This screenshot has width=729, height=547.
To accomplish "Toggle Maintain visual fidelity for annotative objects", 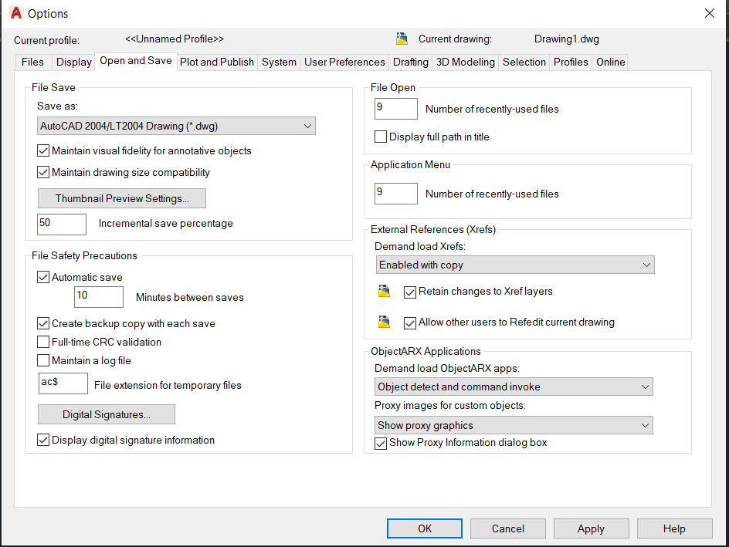I will coord(43,150).
